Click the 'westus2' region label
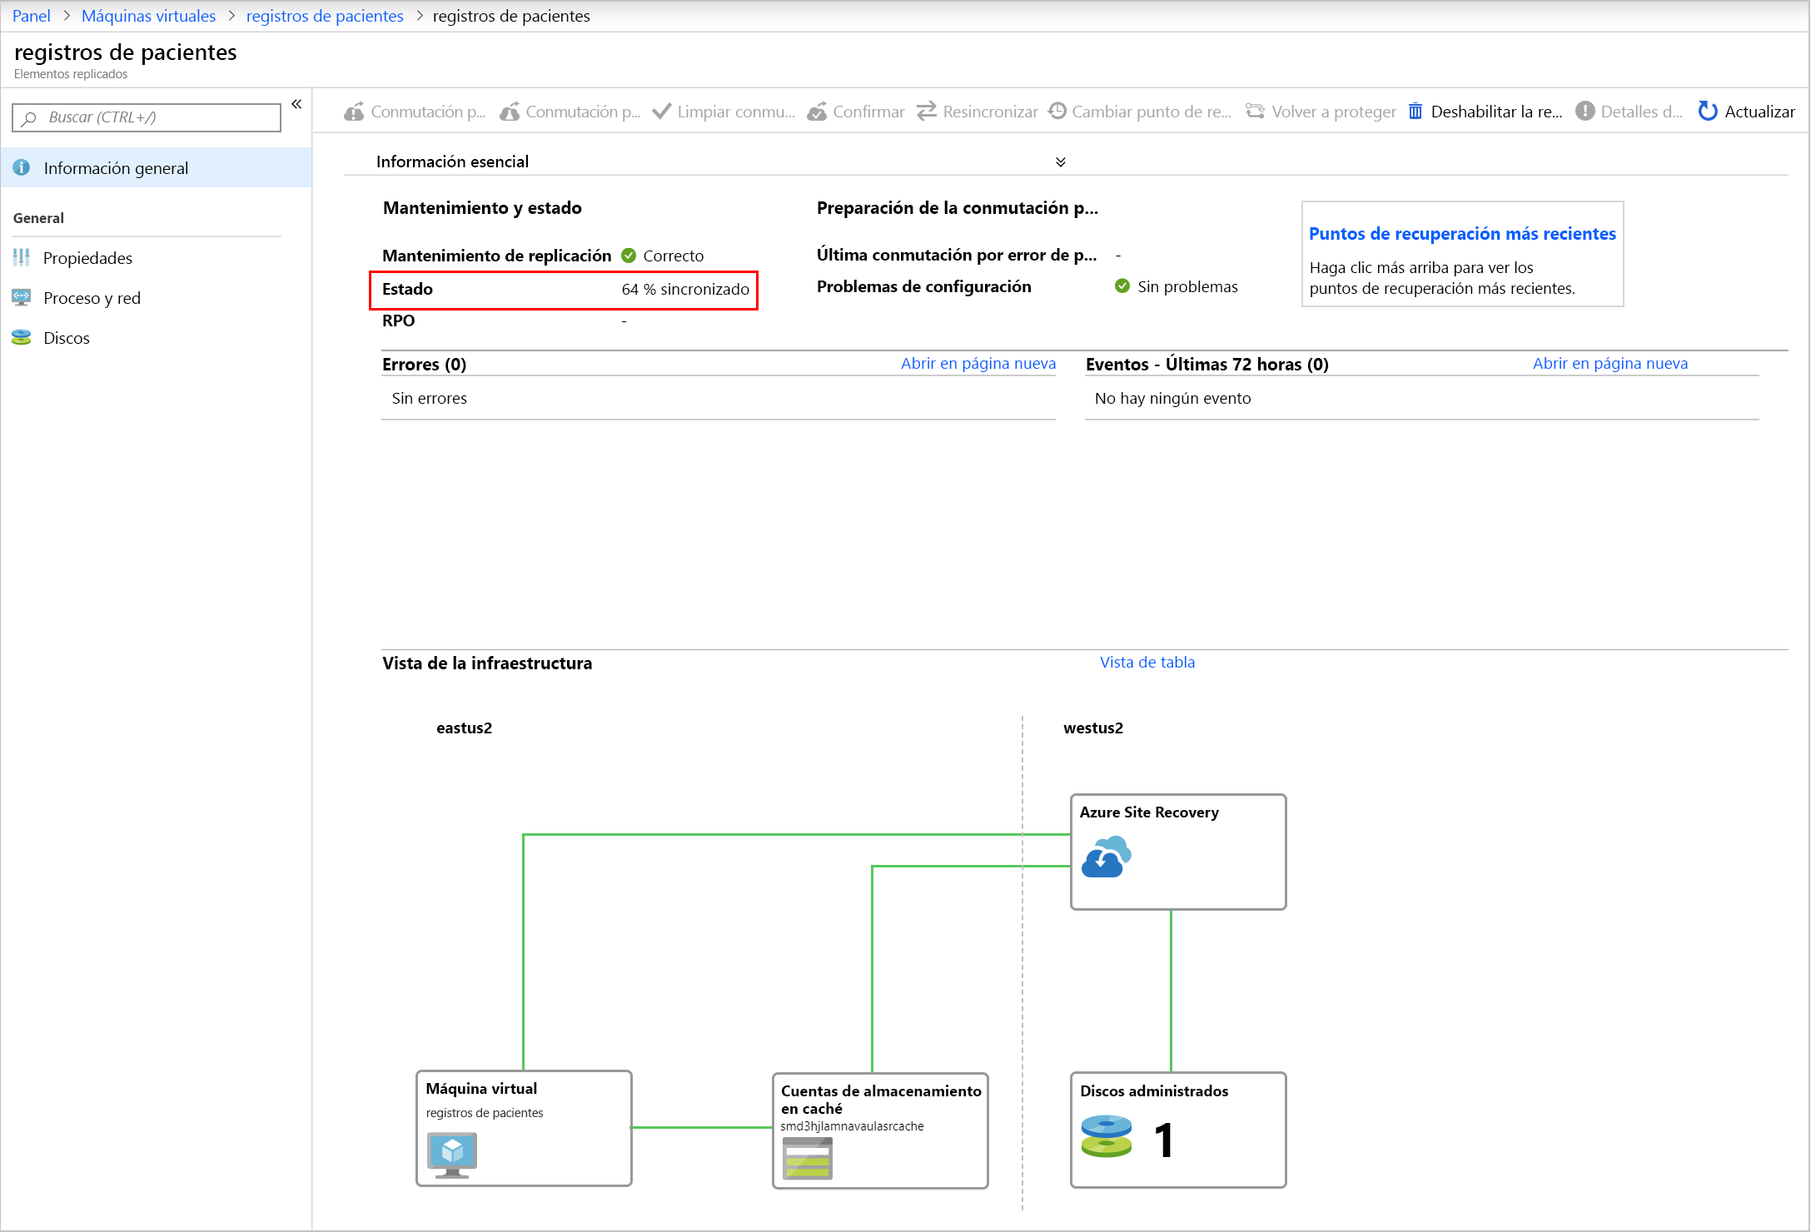The height and width of the screenshot is (1232, 1811). pyautogui.click(x=1093, y=728)
